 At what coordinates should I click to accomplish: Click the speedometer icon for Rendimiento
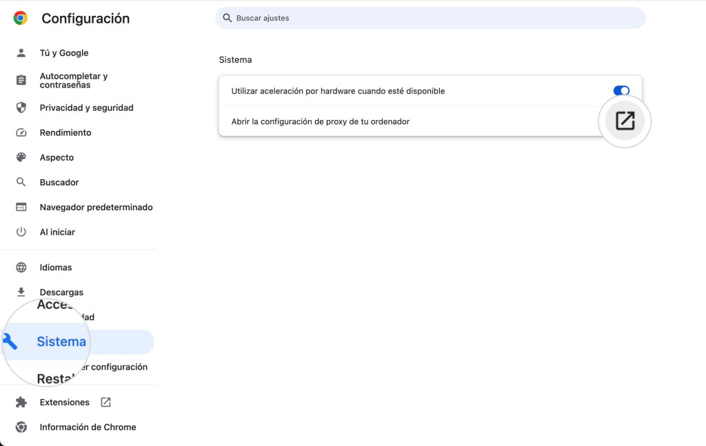pyautogui.click(x=21, y=133)
